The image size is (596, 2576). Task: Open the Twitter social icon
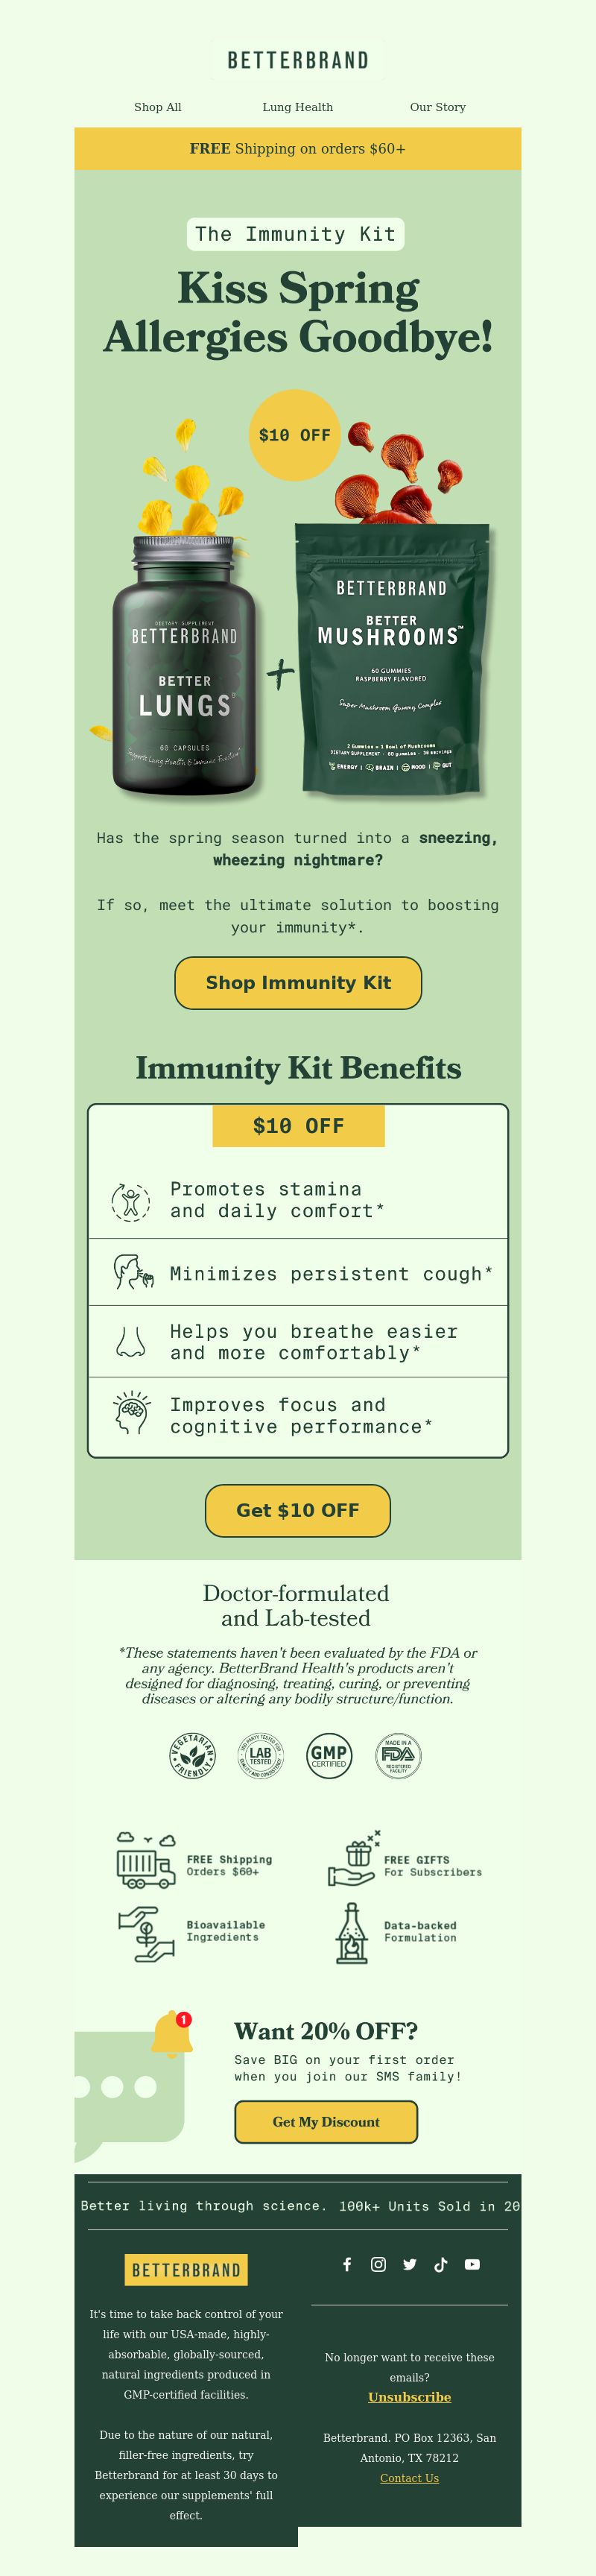pos(410,2264)
